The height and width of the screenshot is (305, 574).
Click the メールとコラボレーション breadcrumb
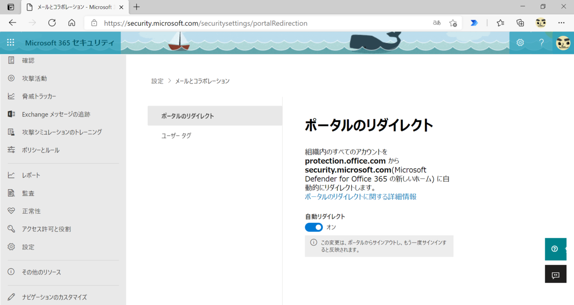202,81
